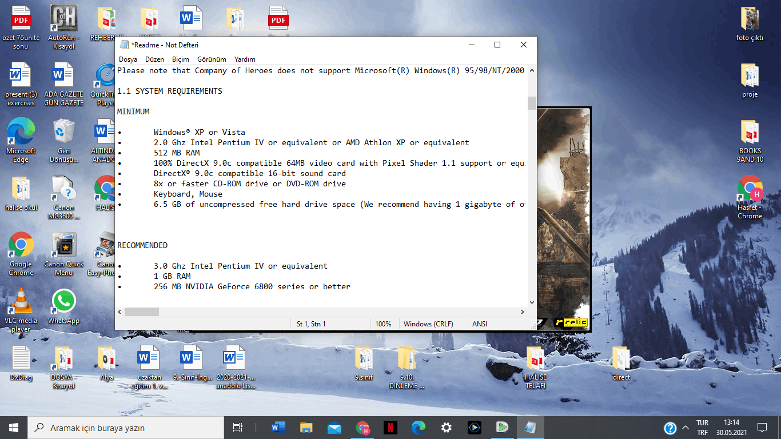Click the 'Keyboard, Mouse' line
This screenshot has width=781, height=439.
tap(188, 194)
